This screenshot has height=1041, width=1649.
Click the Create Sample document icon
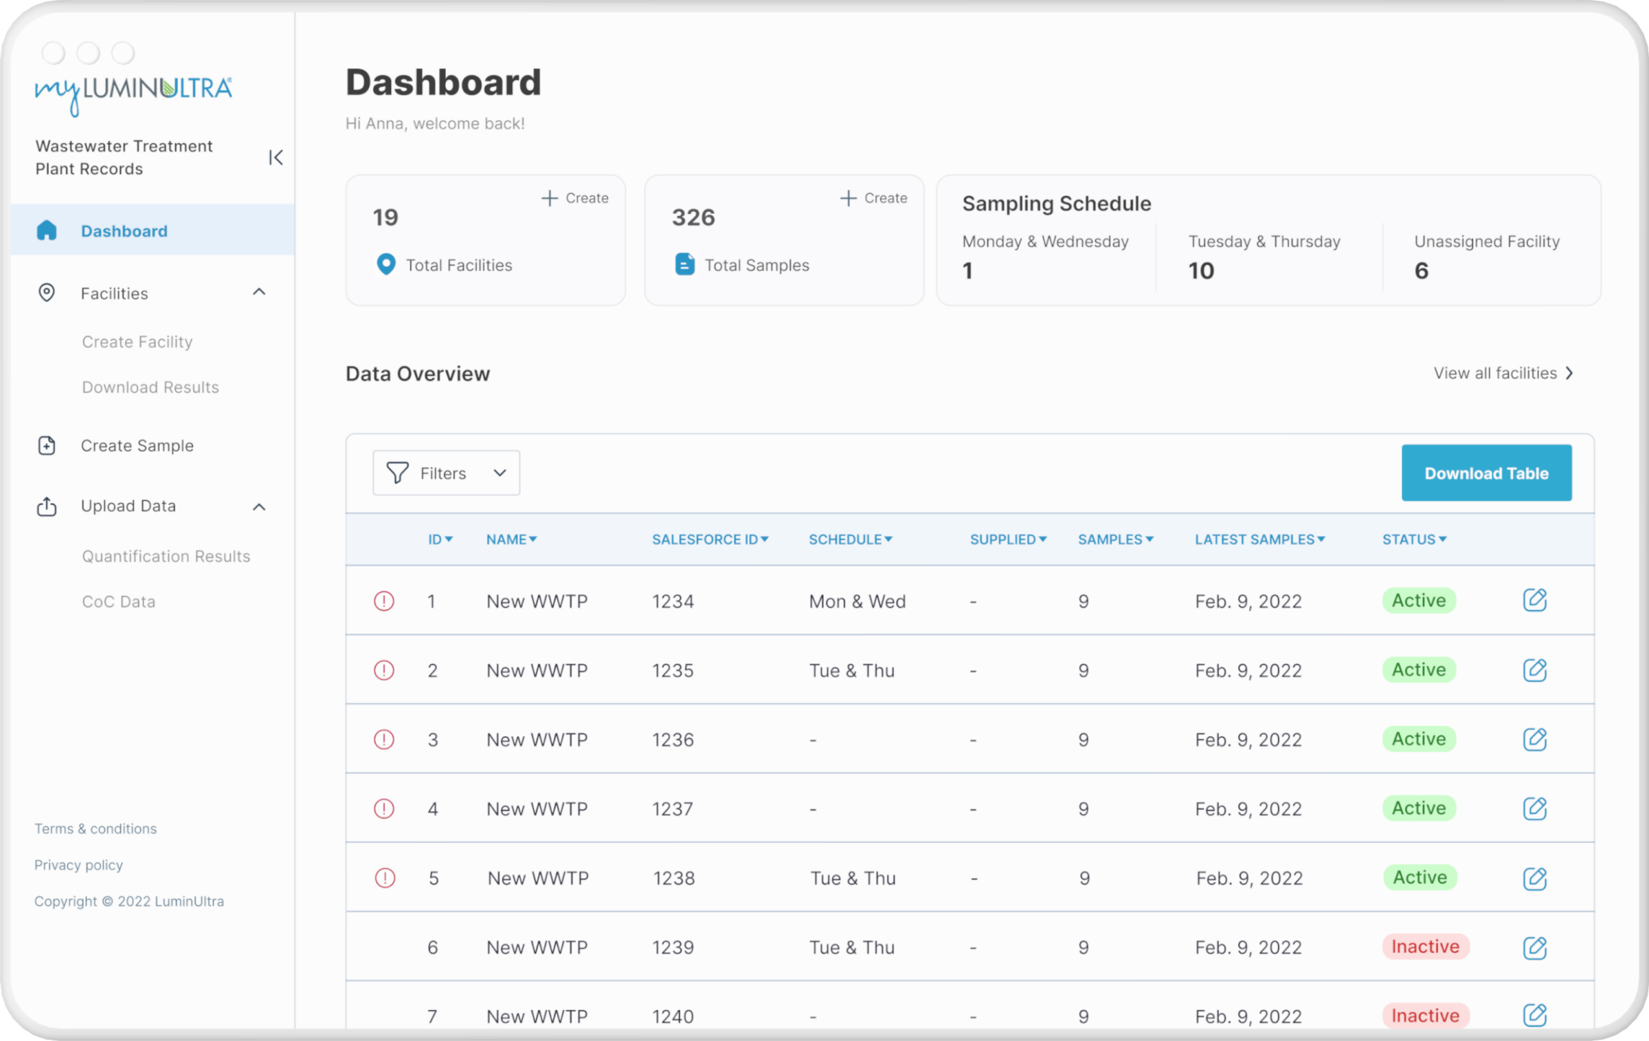point(46,446)
